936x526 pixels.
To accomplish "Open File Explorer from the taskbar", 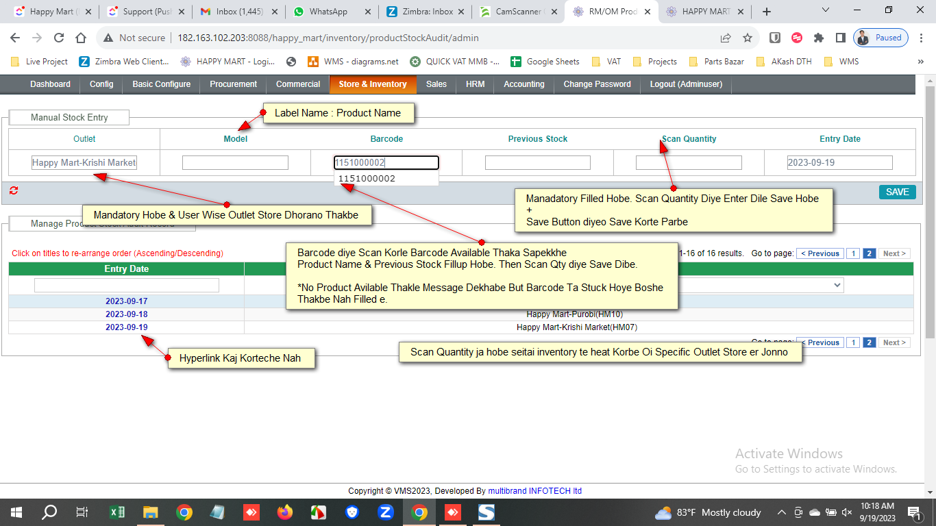I will click(x=151, y=512).
